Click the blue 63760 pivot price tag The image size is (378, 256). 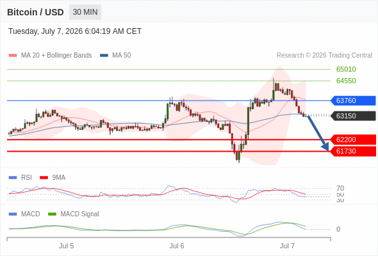click(x=353, y=100)
